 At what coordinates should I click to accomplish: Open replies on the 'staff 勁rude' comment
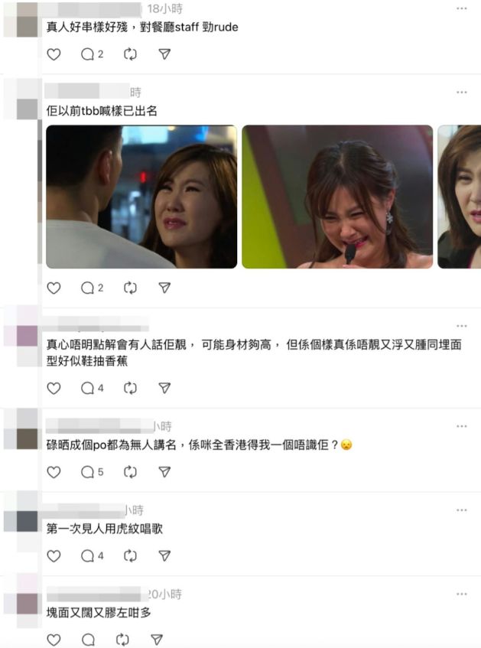(92, 54)
